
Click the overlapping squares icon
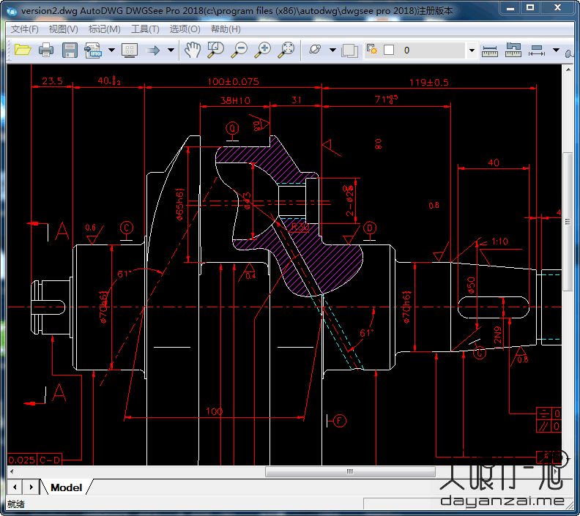[350, 51]
